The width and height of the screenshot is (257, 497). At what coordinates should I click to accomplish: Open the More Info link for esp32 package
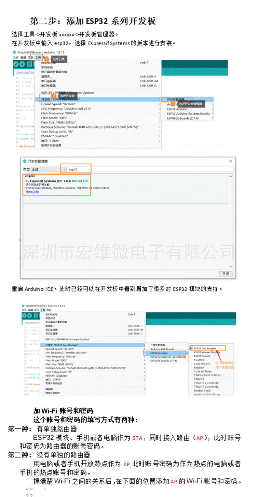[x=32, y=191]
